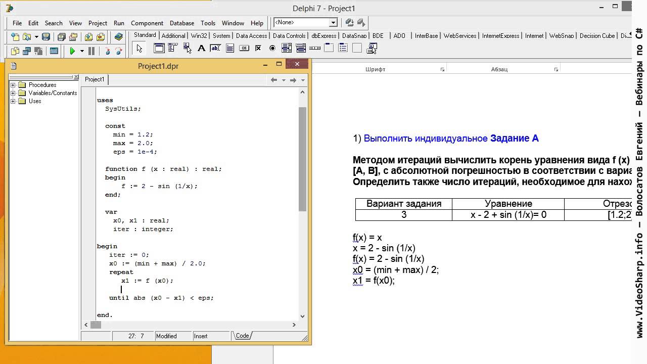Select the Panel component icon
This screenshot has width=647, height=364.
point(357,48)
